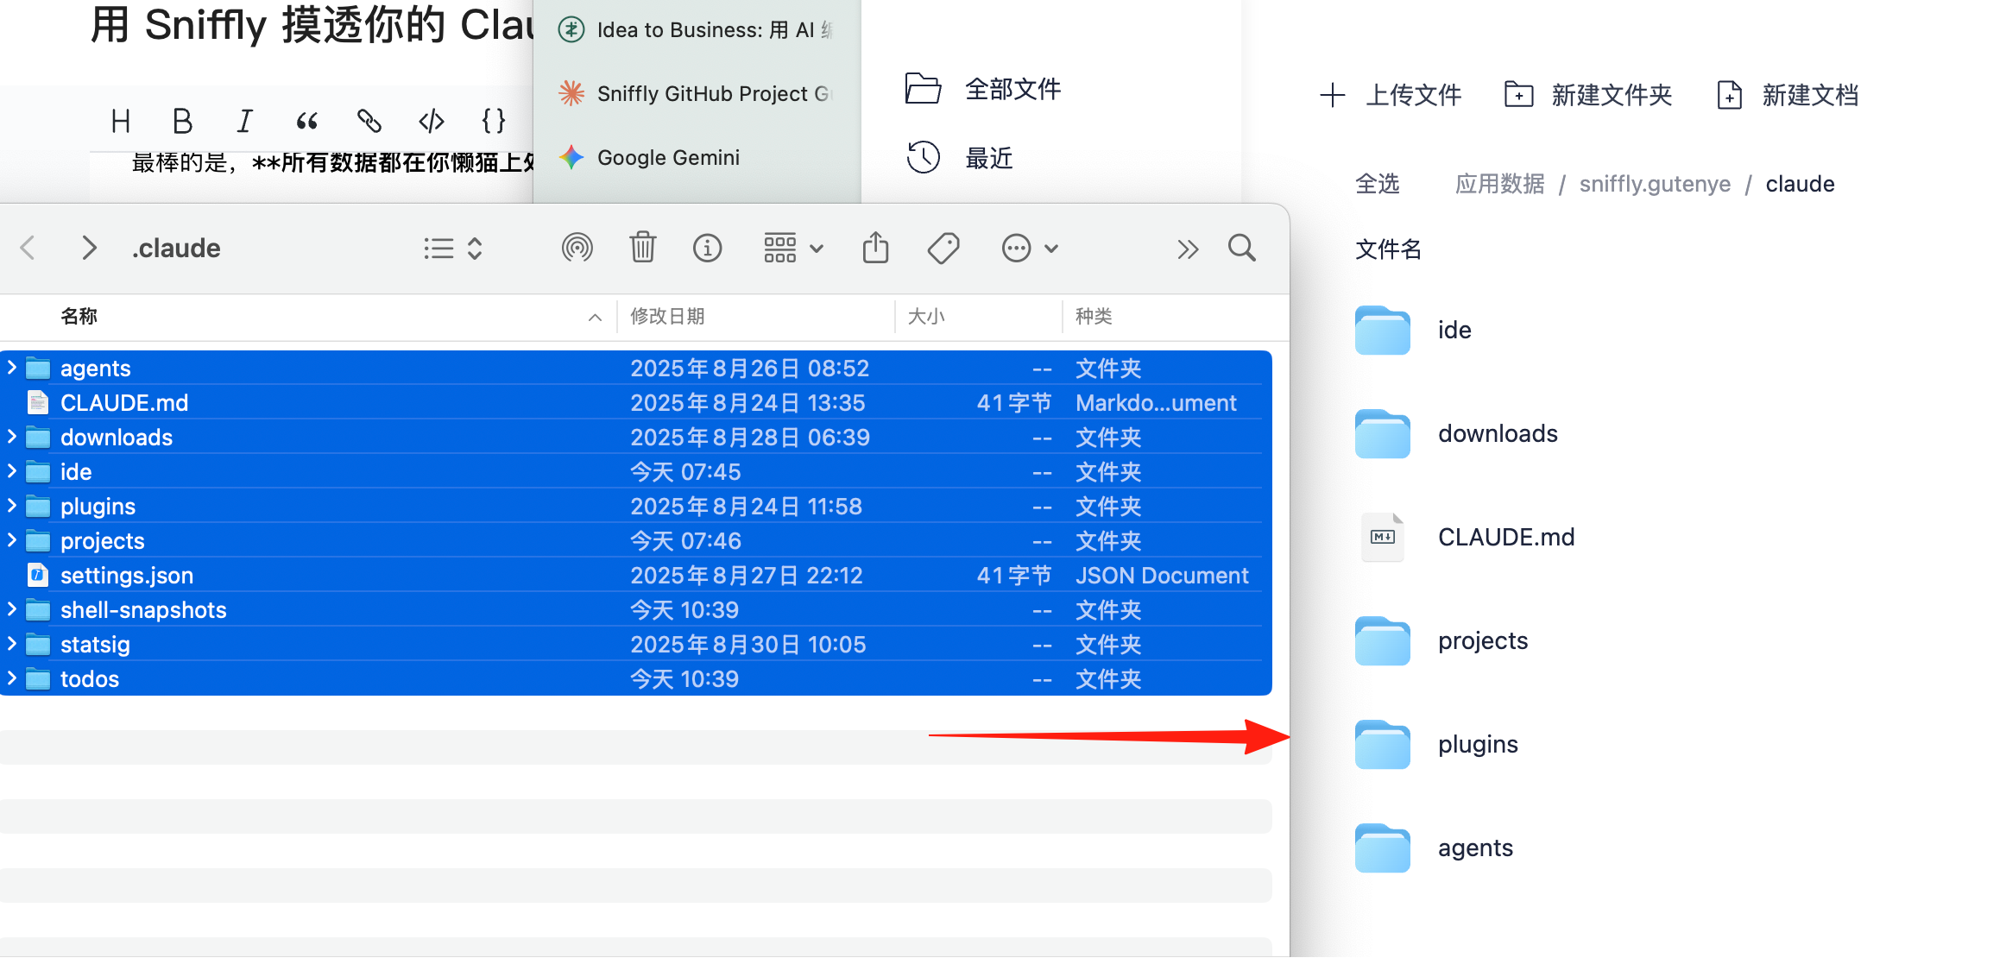
Task: Open Finder search magnifier icon
Action: pyautogui.click(x=1241, y=249)
